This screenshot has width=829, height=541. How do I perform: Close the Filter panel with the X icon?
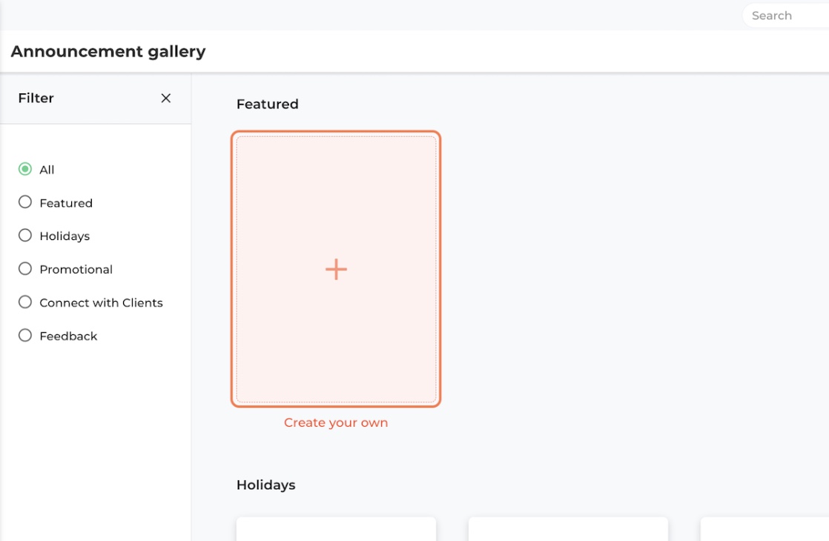pyautogui.click(x=165, y=99)
